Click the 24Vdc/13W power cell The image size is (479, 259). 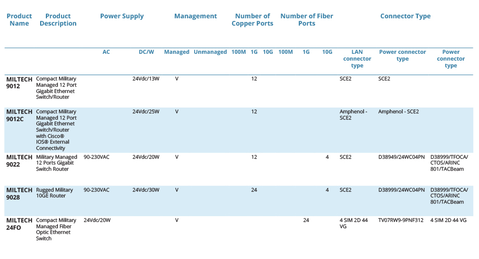point(146,78)
